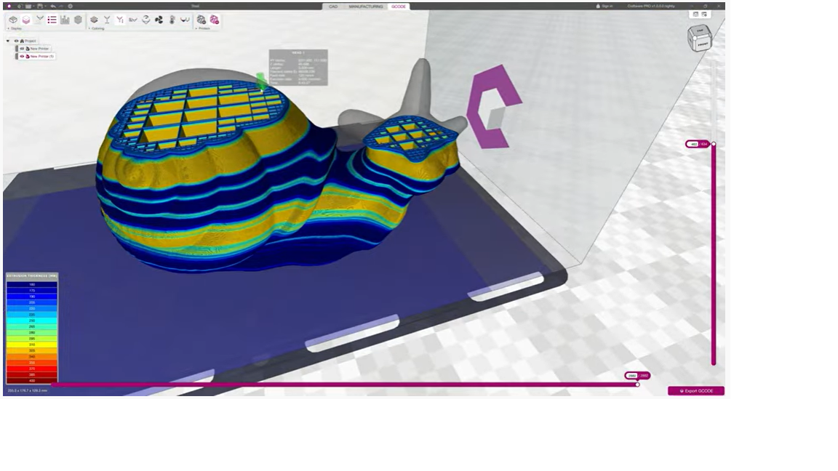
Task: Click the bar chart display icon
Action: click(x=65, y=20)
